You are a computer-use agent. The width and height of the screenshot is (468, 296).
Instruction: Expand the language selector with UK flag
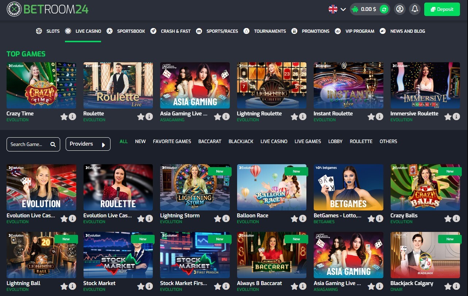point(337,9)
